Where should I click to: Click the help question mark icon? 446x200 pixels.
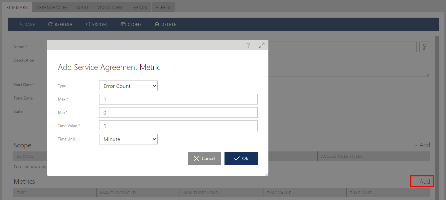coord(248,45)
